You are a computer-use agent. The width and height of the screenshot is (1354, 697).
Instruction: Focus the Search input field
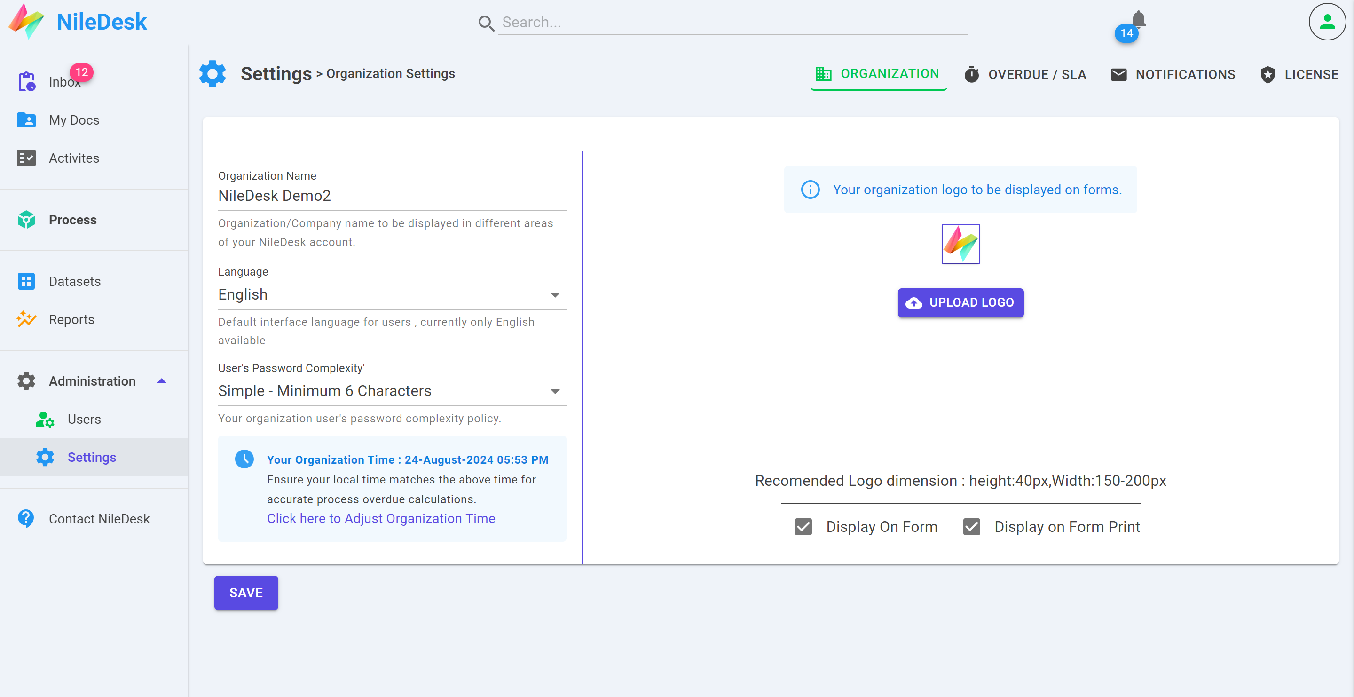pyautogui.click(x=733, y=22)
